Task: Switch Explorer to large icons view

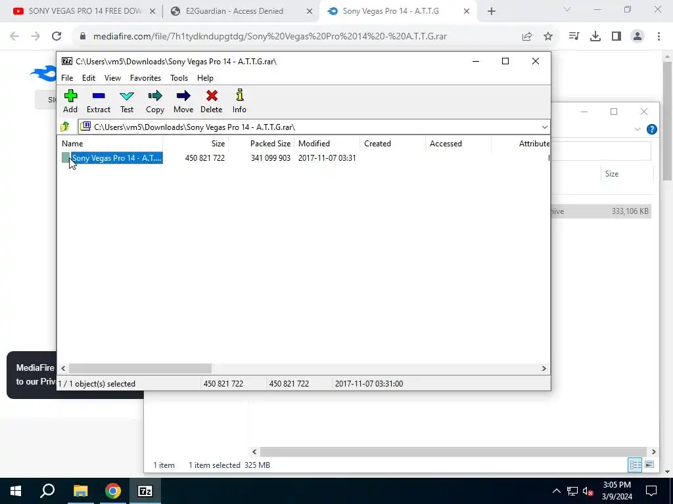Action: 649,465
